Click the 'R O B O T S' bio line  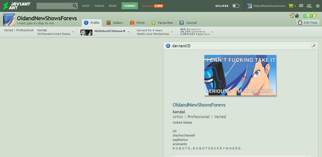click(x=207, y=148)
